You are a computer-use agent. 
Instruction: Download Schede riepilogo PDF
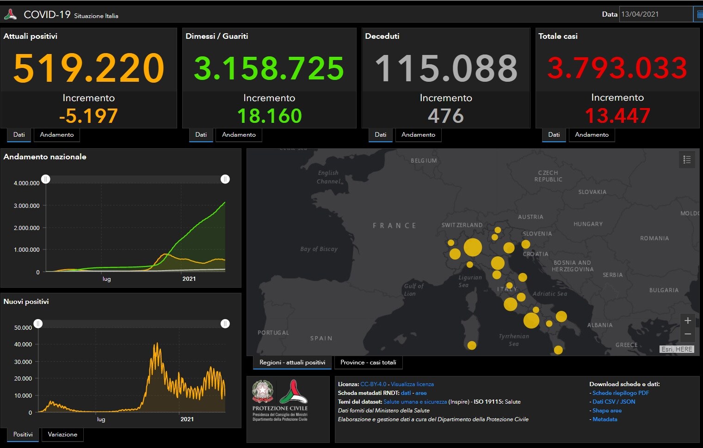tap(621, 393)
